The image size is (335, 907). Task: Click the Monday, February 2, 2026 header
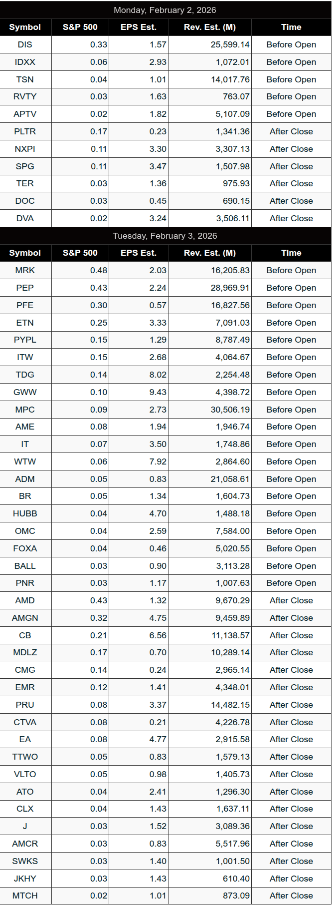click(x=165, y=10)
